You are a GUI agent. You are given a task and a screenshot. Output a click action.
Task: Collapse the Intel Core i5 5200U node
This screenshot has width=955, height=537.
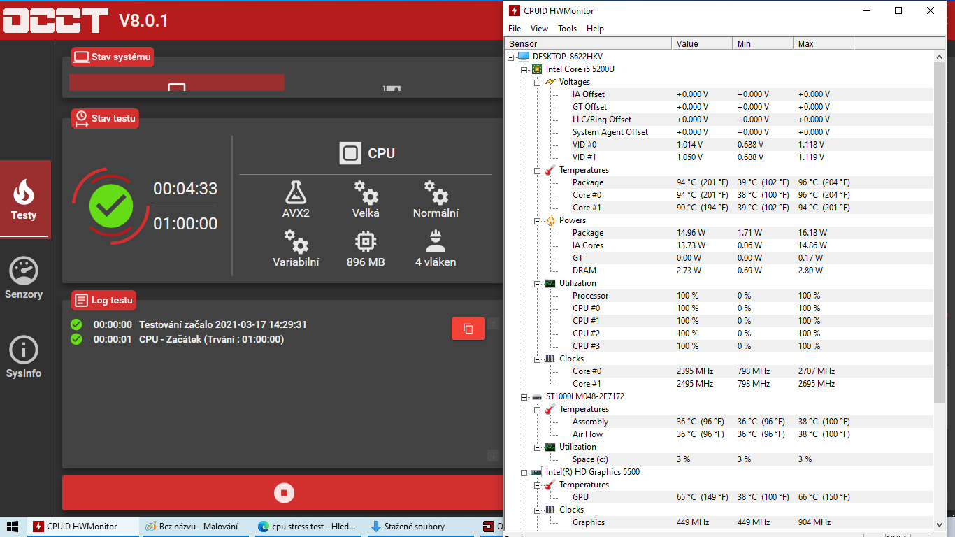[524, 69]
